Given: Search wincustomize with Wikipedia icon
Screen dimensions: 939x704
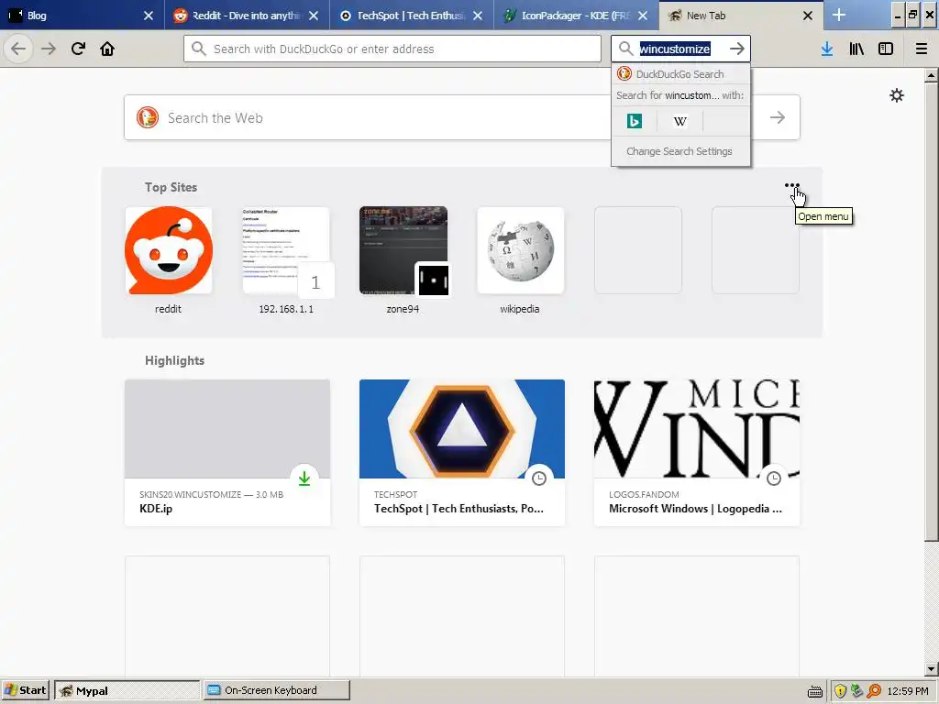Looking at the screenshot, I should click(679, 121).
